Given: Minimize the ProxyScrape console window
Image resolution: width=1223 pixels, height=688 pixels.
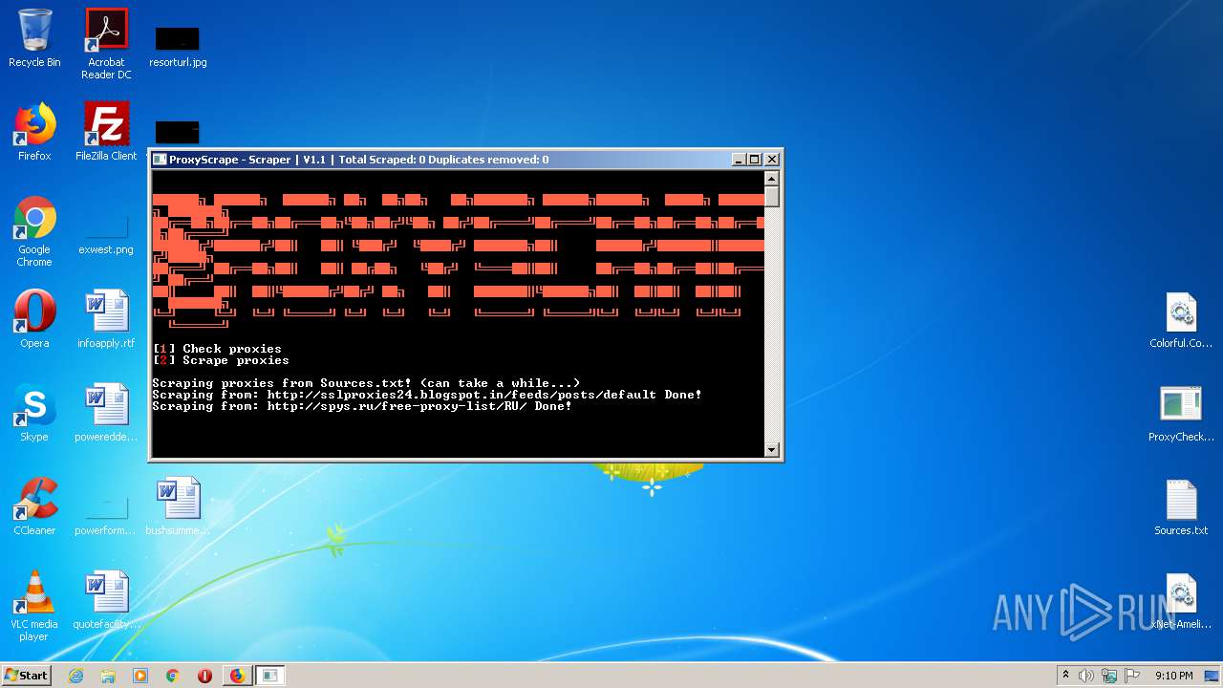Looking at the screenshot, I should click(739, 160).
